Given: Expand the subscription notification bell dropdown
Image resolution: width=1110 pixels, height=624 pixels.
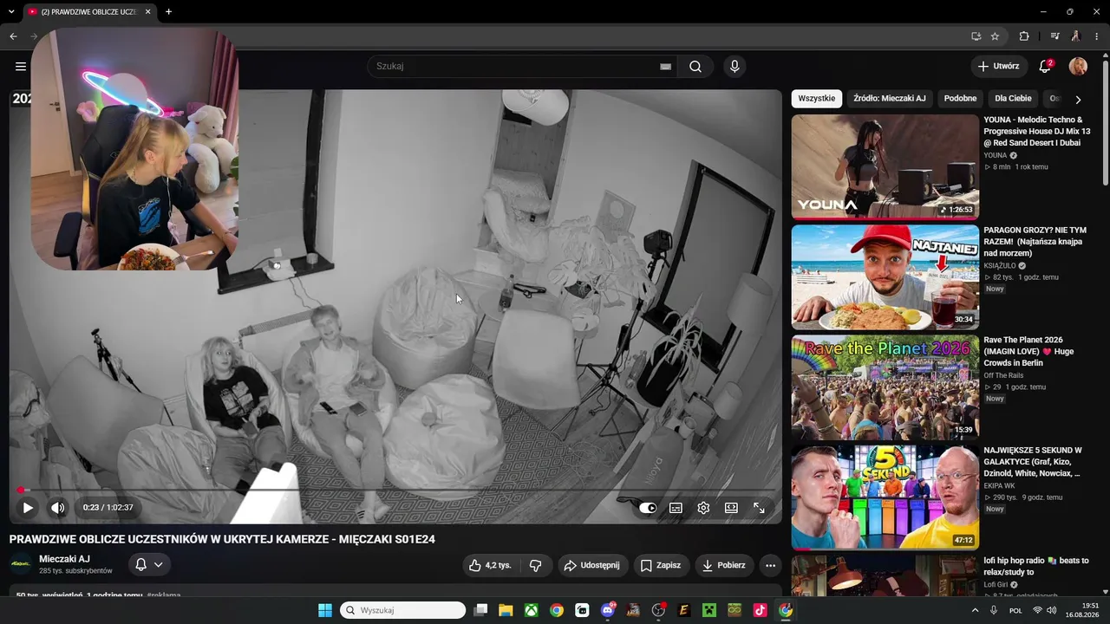Looking at the screenshot, I should click(149, 565).
